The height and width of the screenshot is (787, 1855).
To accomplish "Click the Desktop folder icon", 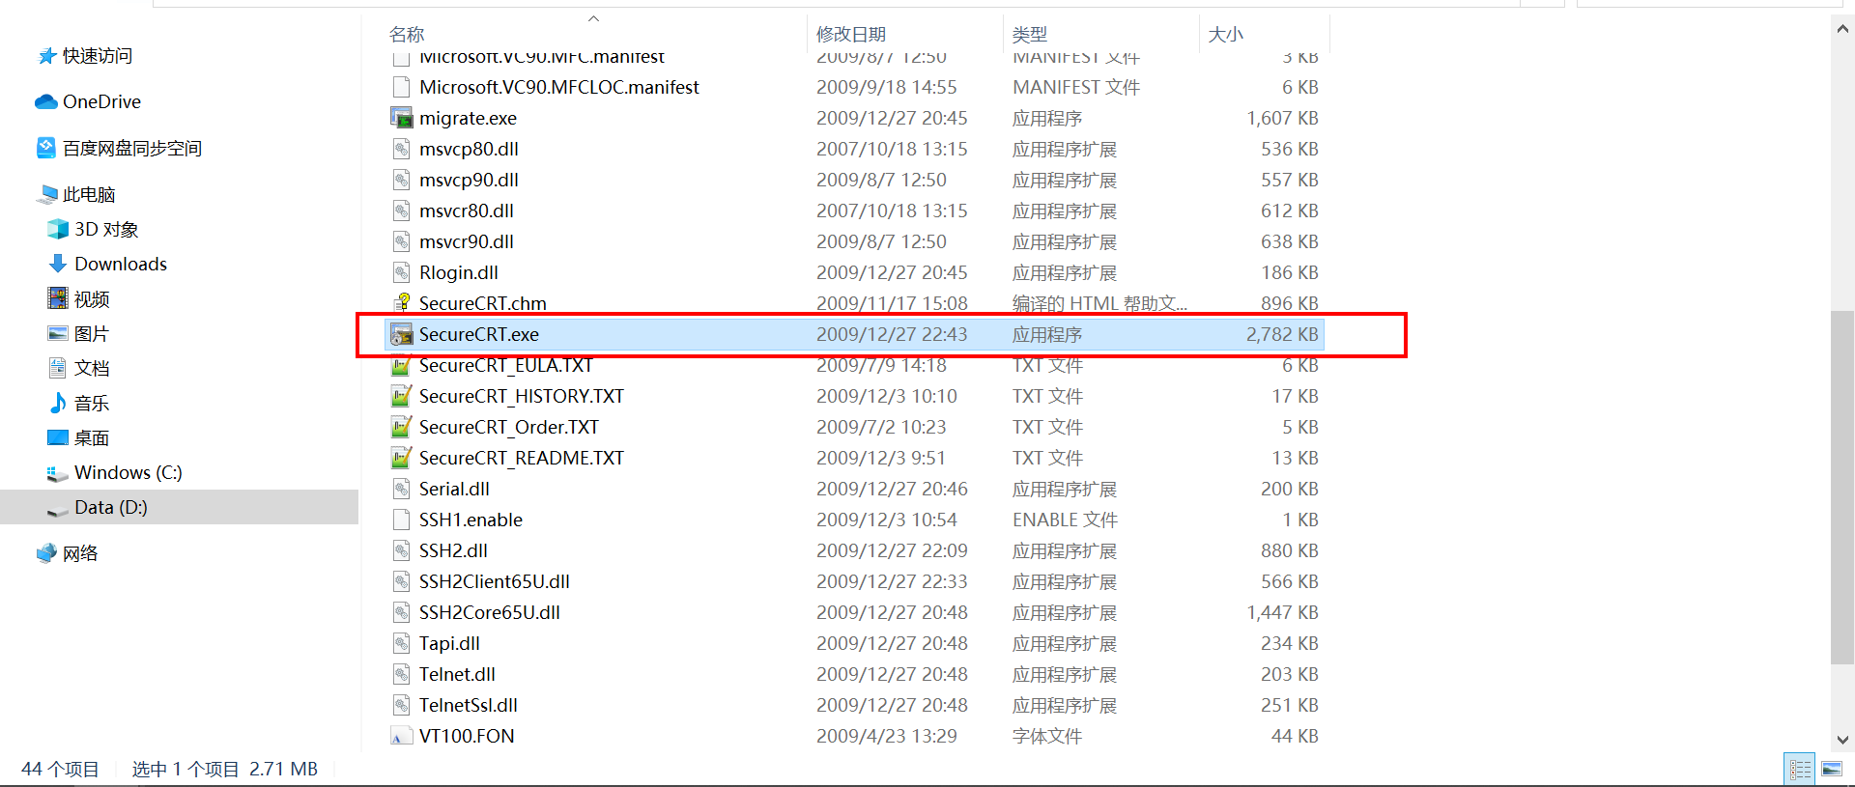I will pyautogui.click(x=58, y=437).
